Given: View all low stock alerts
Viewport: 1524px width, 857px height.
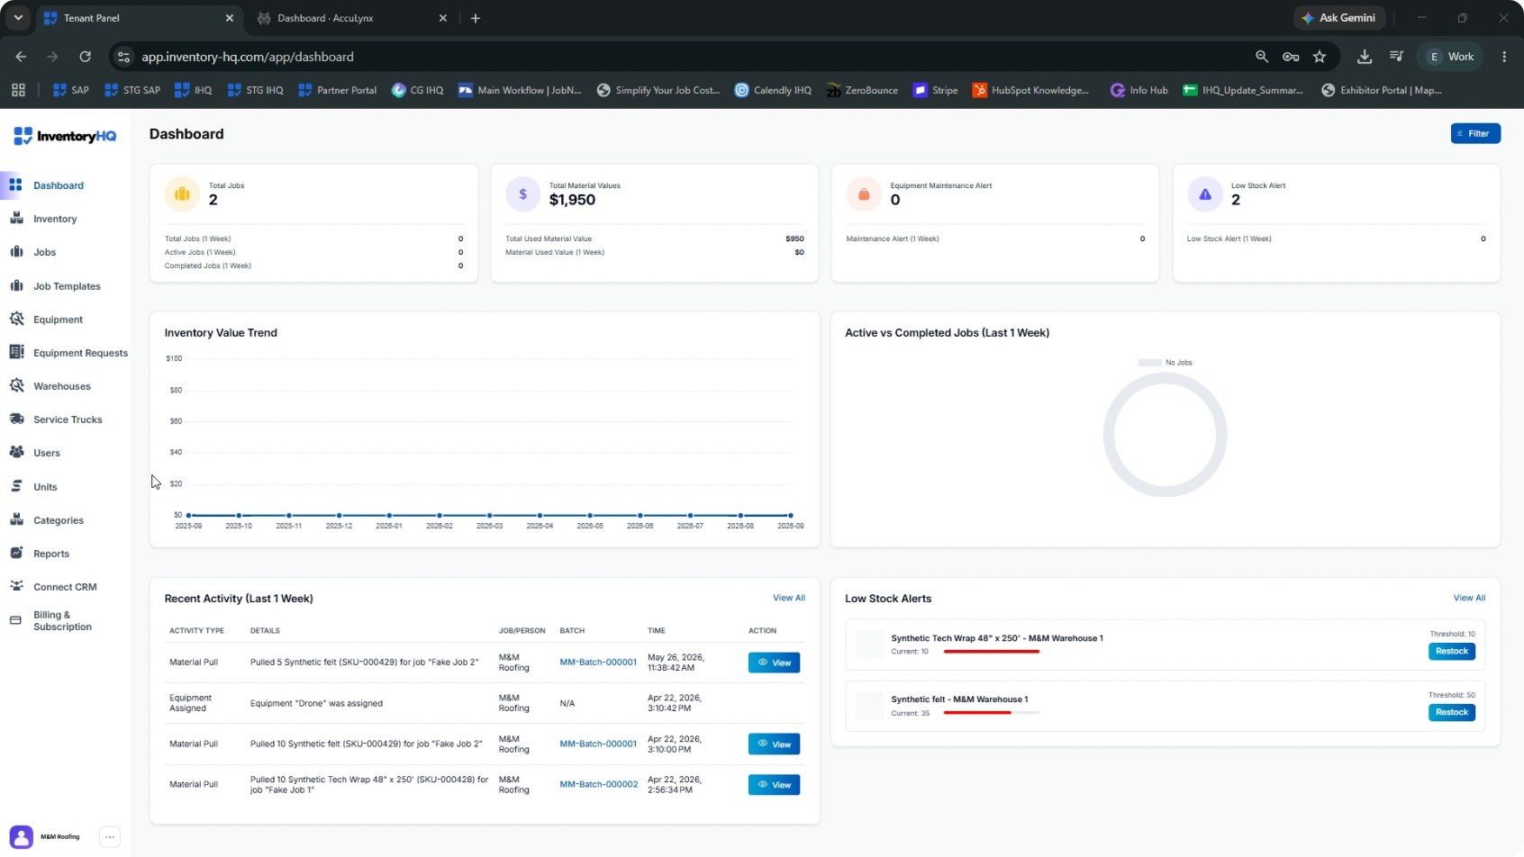Looking at the screenshot, I should 1469,598.
